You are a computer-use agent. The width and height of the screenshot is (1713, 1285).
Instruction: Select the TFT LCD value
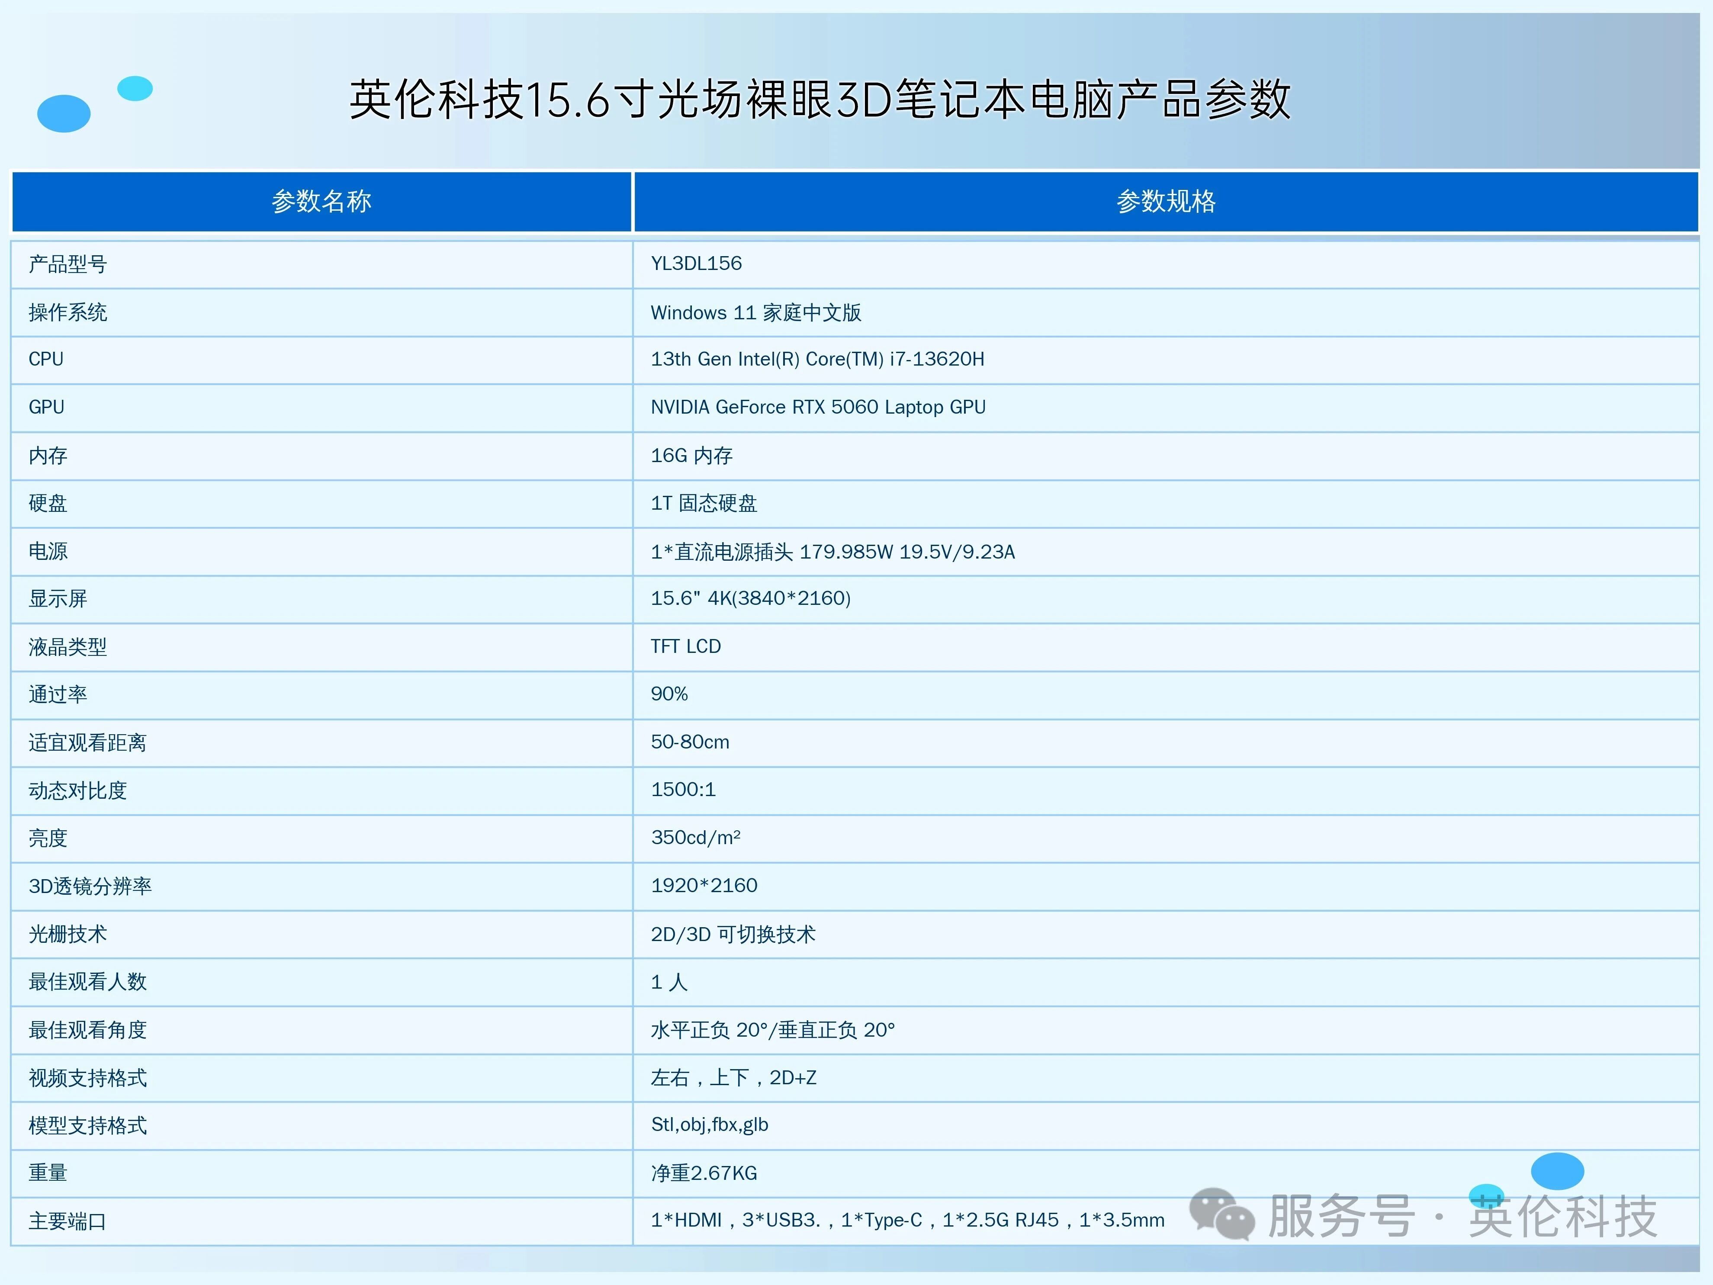tap(685, 646)
